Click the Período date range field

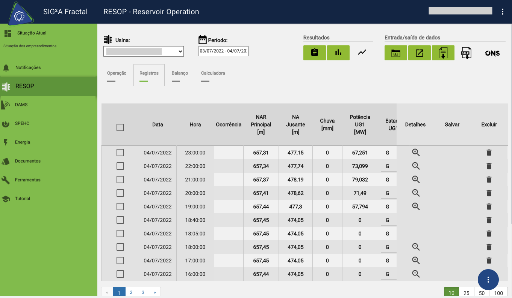point(223,51)
